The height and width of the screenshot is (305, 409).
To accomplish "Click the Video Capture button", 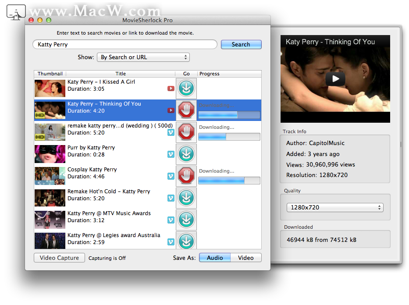I will (59, 258).
